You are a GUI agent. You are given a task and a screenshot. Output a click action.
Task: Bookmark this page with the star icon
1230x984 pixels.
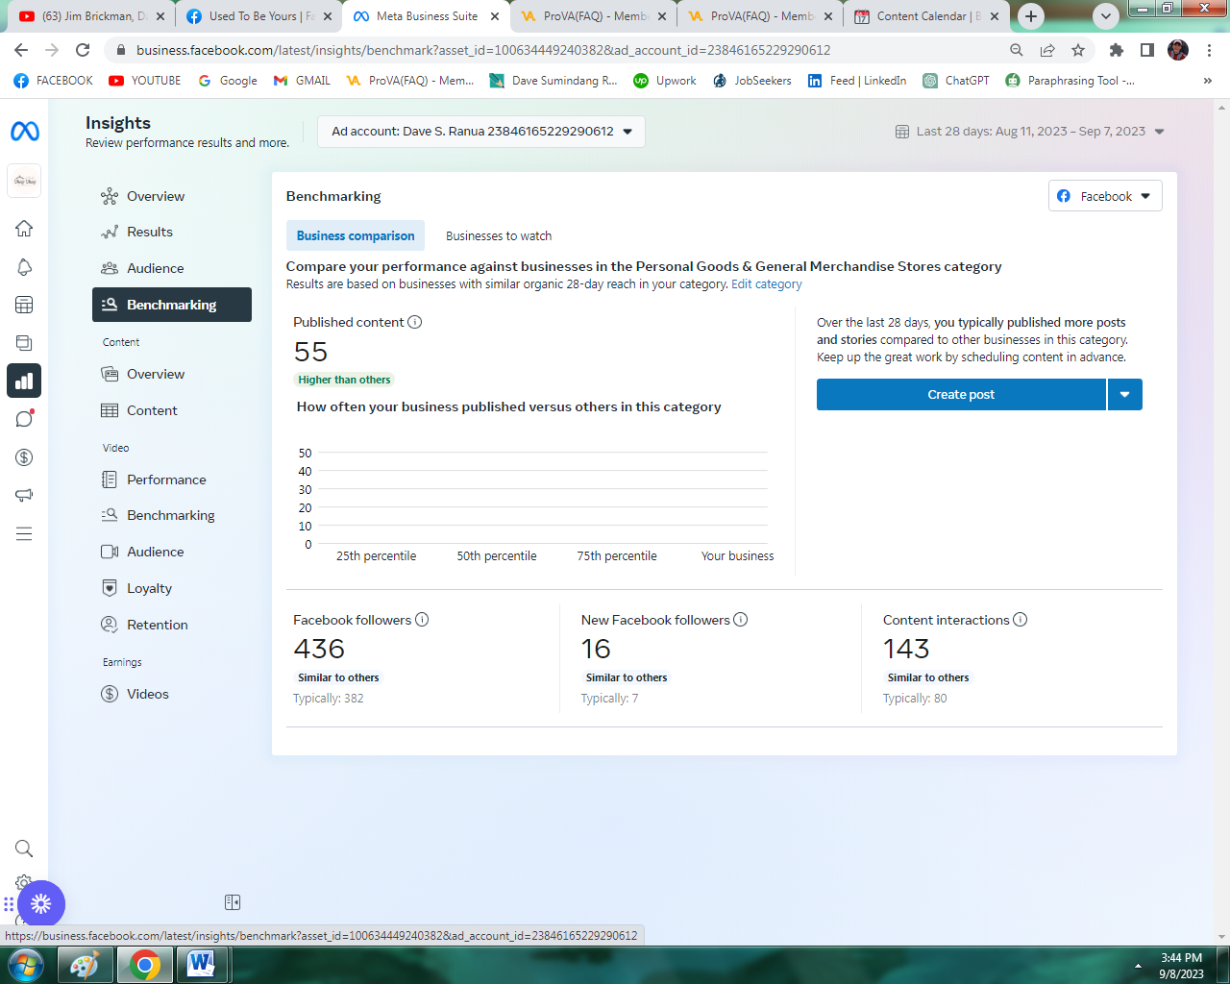[1078, 50]
